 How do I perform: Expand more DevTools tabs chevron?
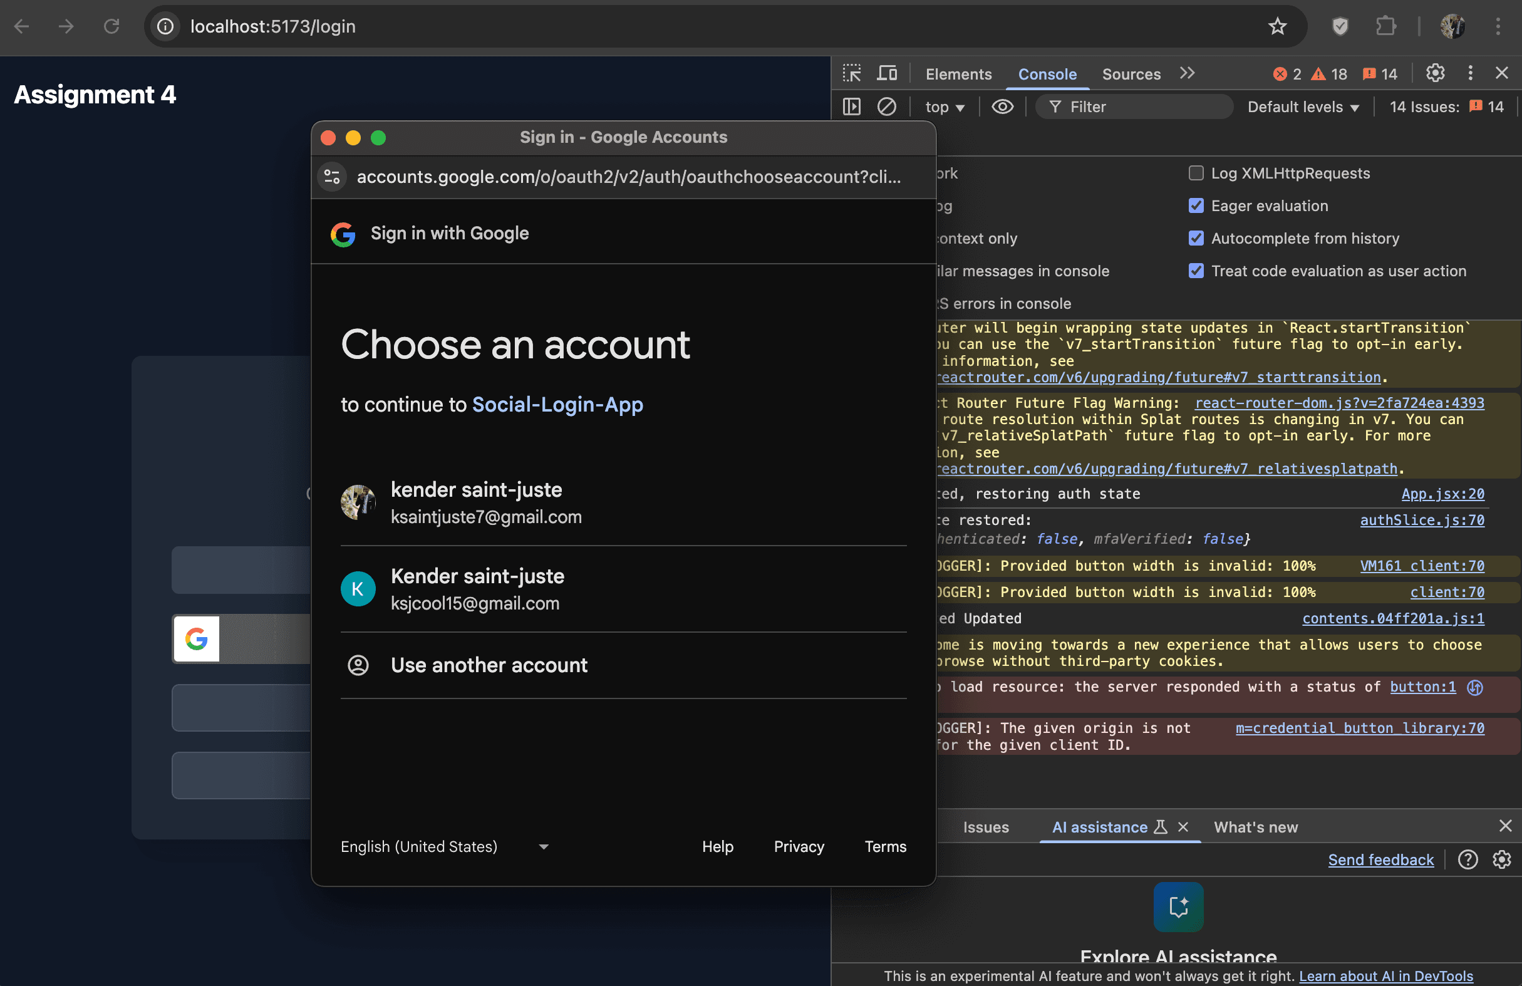point(1187,73)
